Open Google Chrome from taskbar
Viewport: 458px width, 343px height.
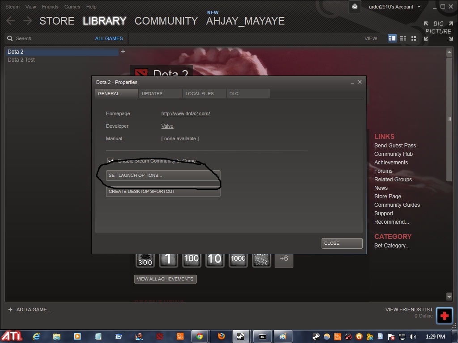[x=199, y=337]
